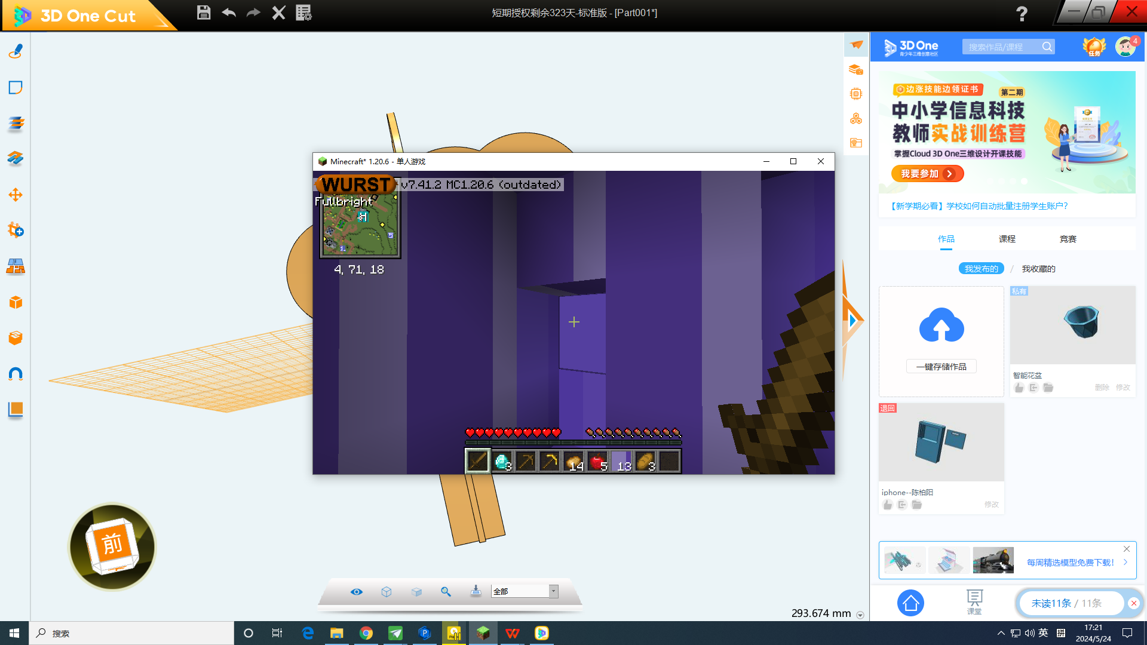The image size is (1147, 645).
Task: Switch to the 竞赛 tab
Action: (x=1068, y=239)
